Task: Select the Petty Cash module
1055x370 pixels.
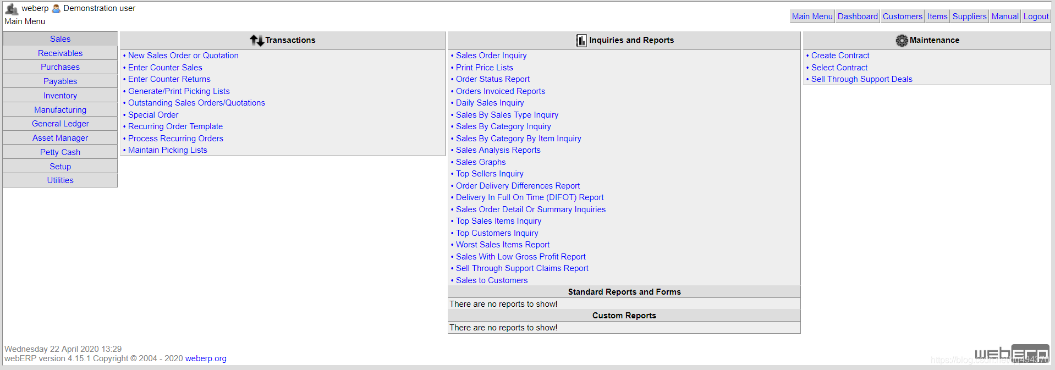Action: coord(60,152)
